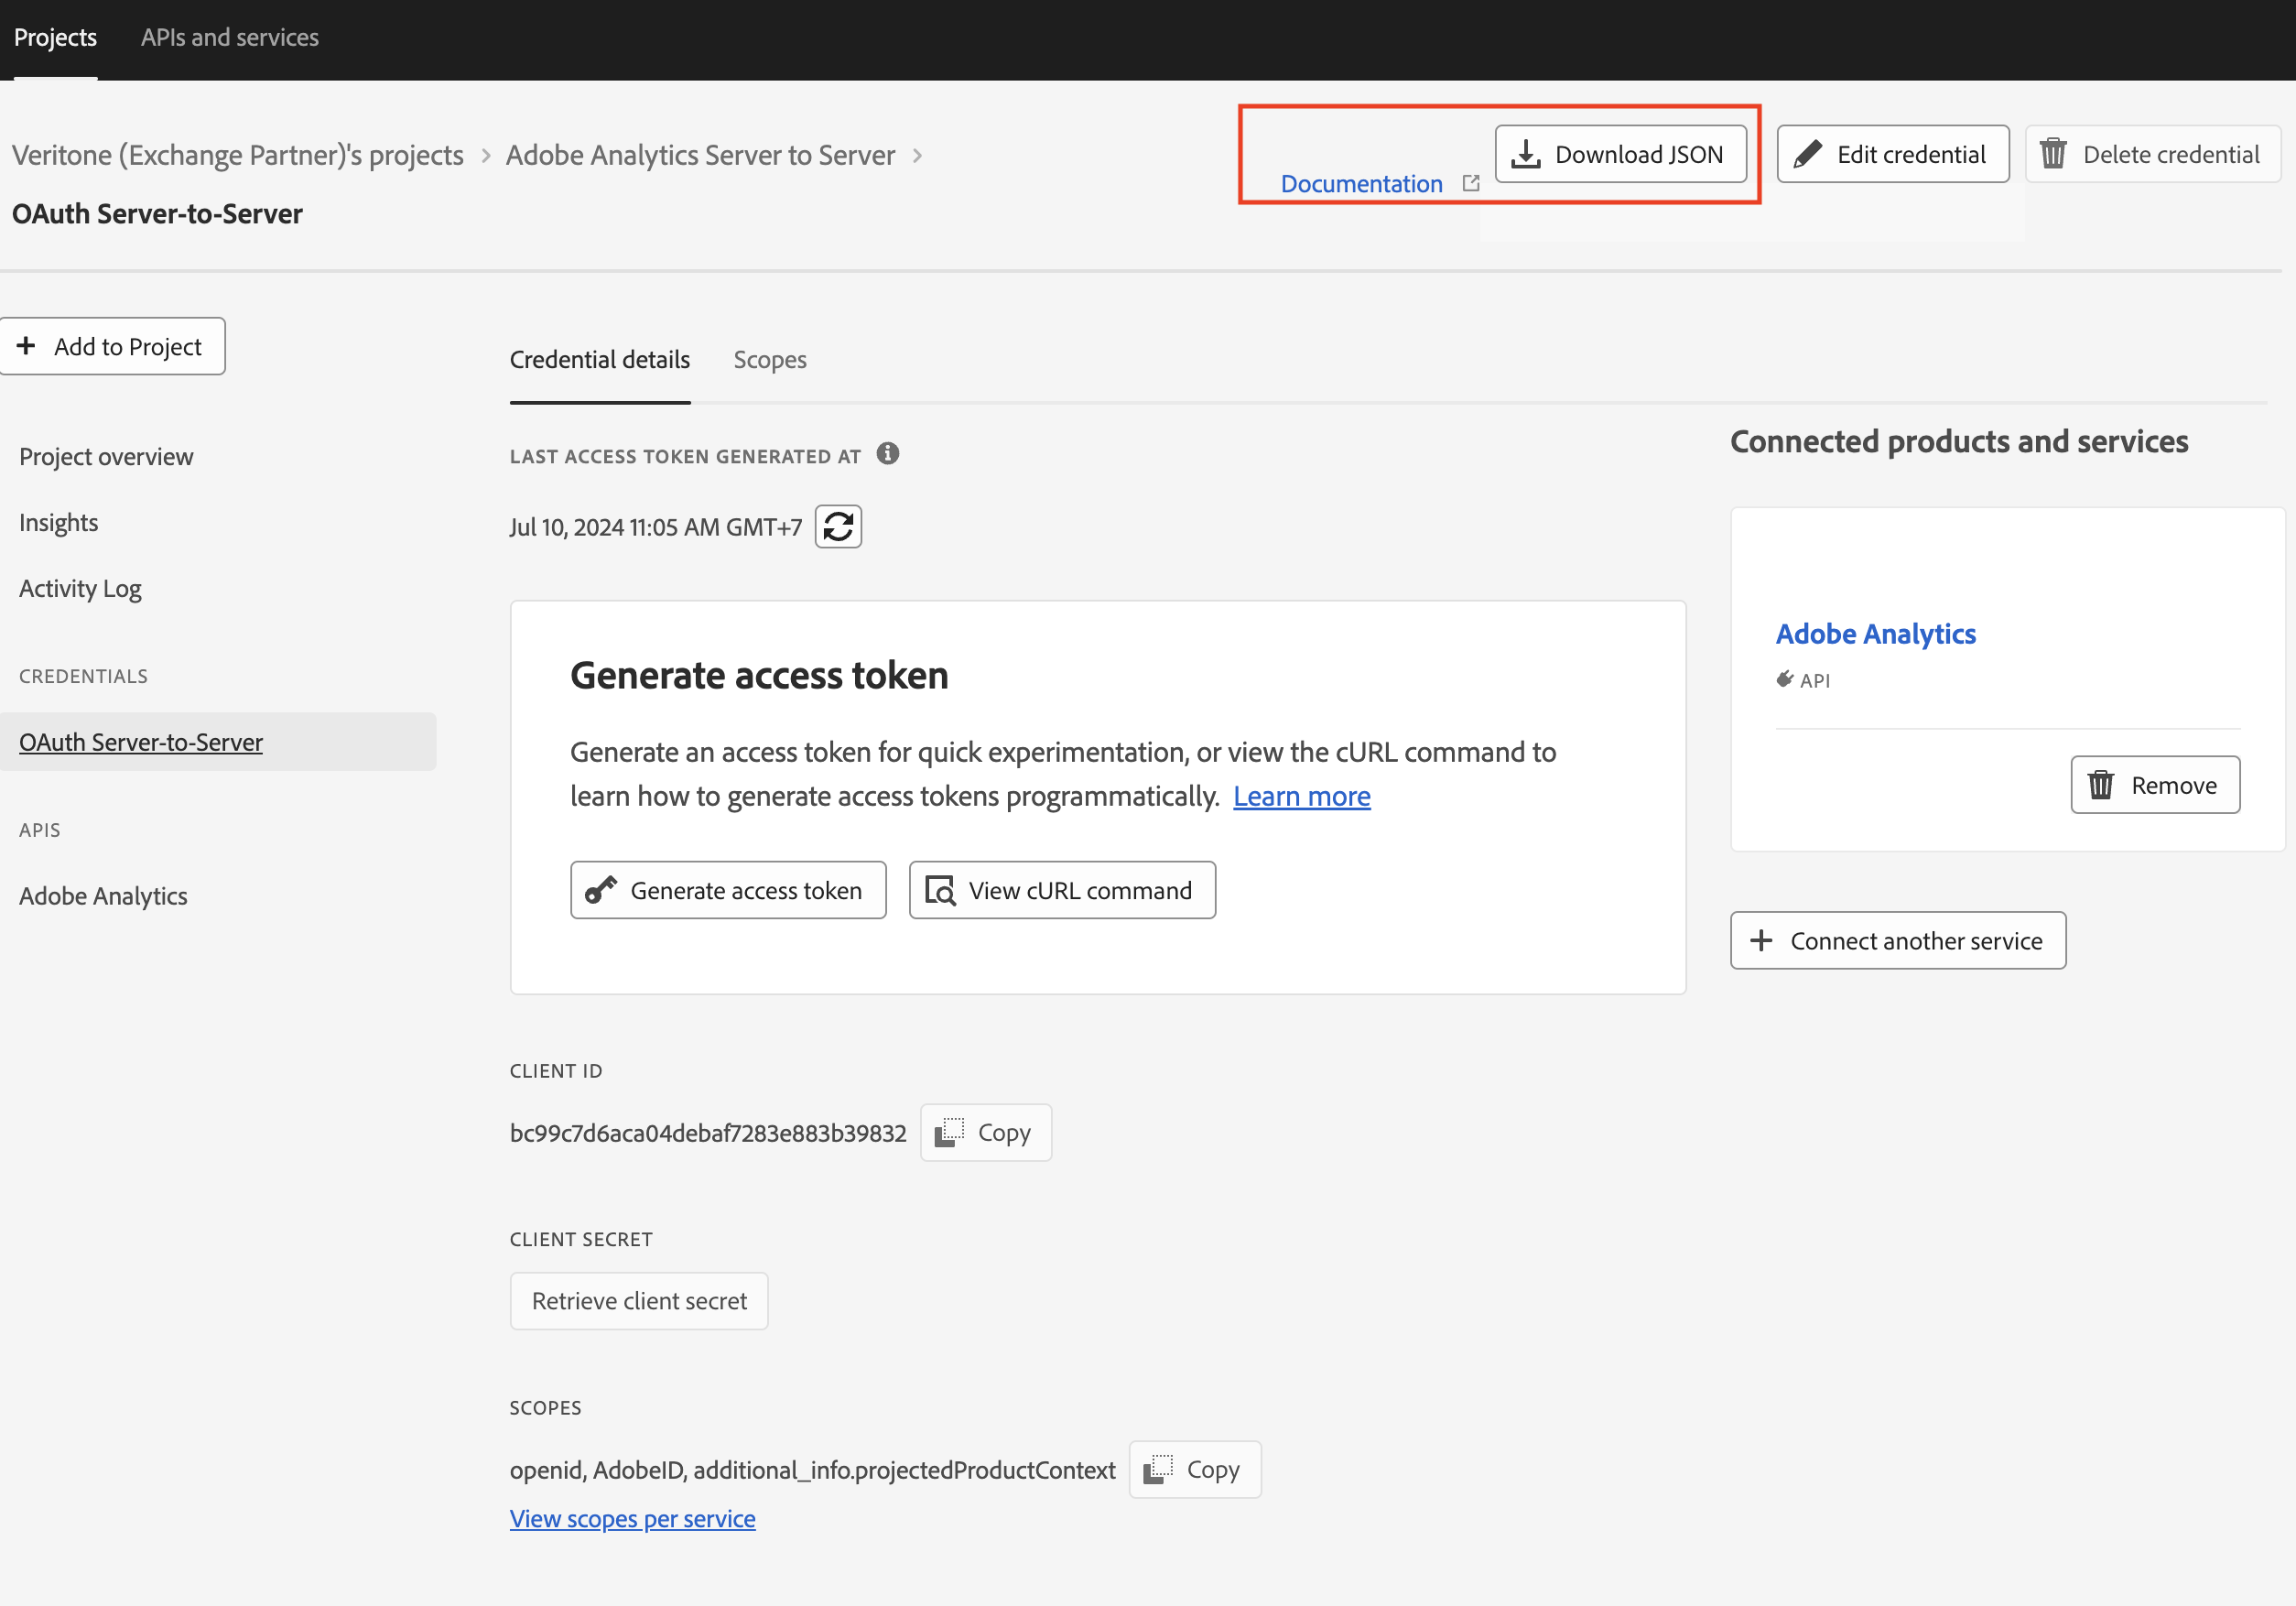Open APIs and services top menu

tap(229, 38)
